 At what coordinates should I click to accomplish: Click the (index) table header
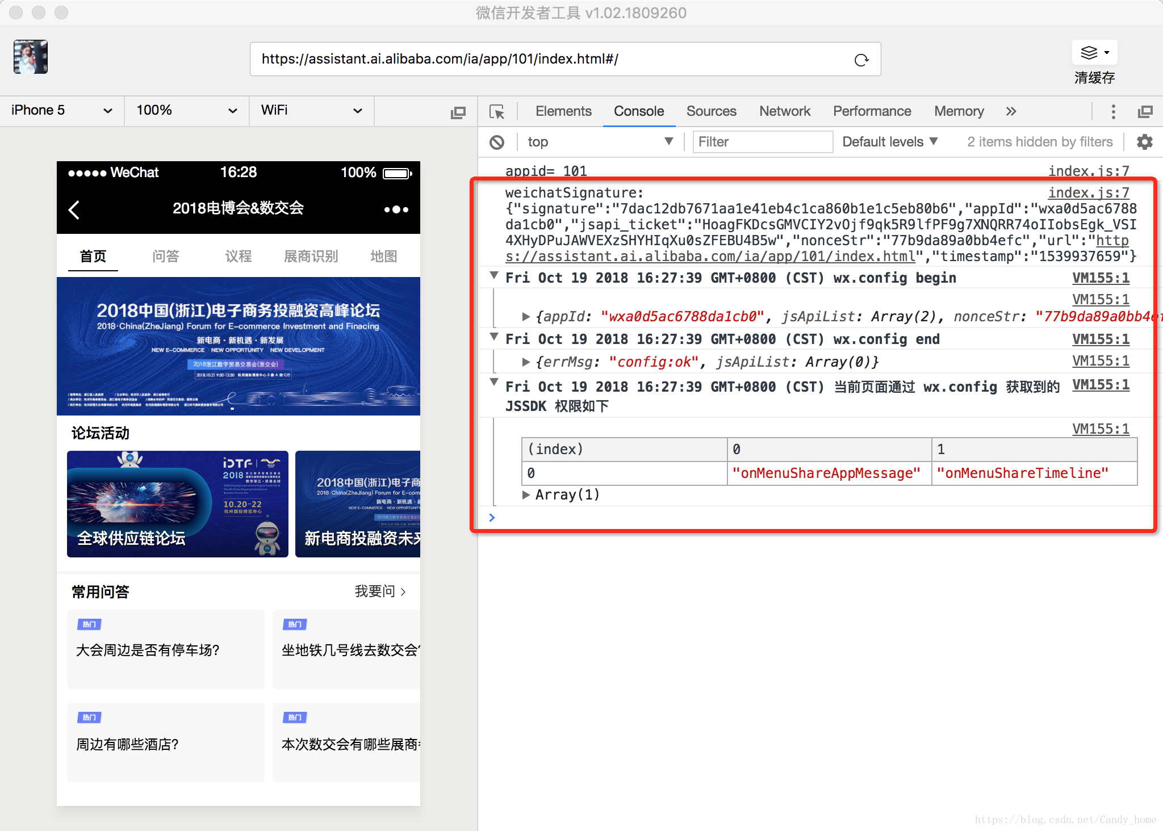pos(625,450)
